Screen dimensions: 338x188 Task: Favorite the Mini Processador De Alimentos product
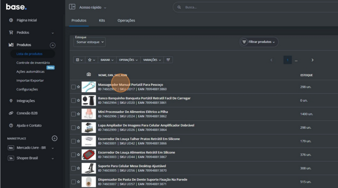pos(79,114)
